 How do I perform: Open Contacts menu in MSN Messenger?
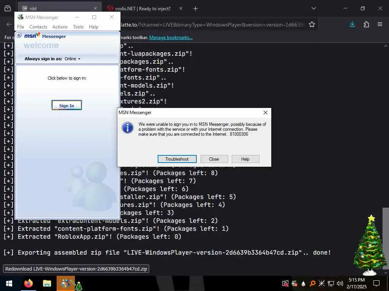pyautogui.click(x=38, y=27)
